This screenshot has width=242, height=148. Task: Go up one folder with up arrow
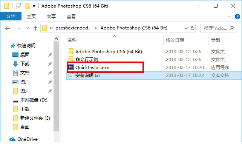pyautogui.click(x=35, y=28)
